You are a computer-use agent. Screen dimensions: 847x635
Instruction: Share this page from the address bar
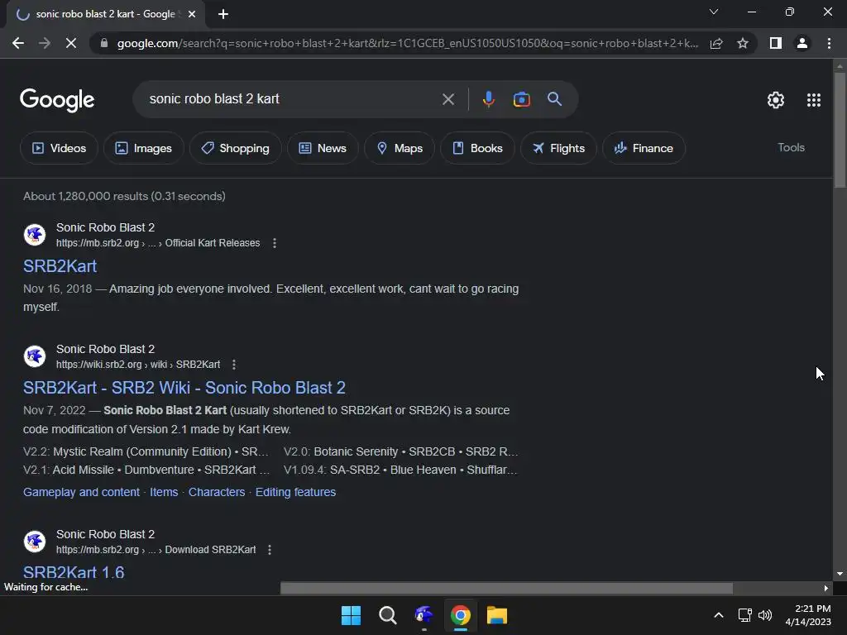point(716,43)
